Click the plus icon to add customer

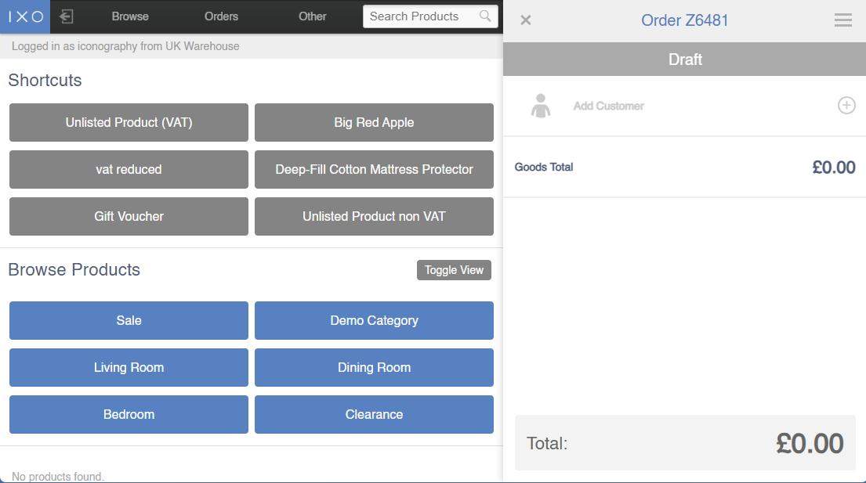coord(846,106)
